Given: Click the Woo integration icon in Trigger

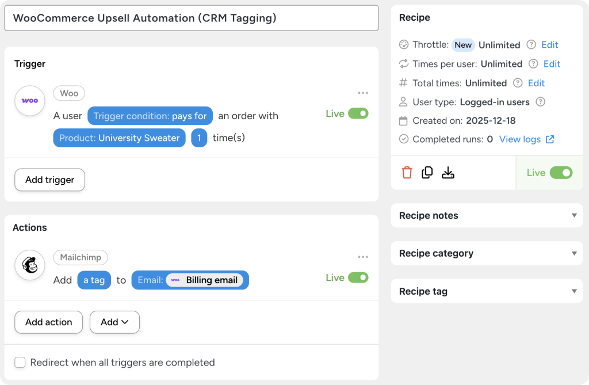Looking at the screenshot, I should tap(29, 101).
